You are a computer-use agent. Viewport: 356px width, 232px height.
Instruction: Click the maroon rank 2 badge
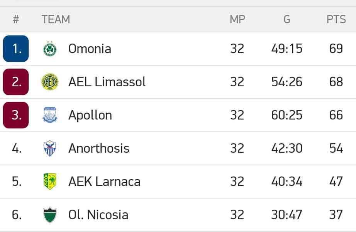16,82
